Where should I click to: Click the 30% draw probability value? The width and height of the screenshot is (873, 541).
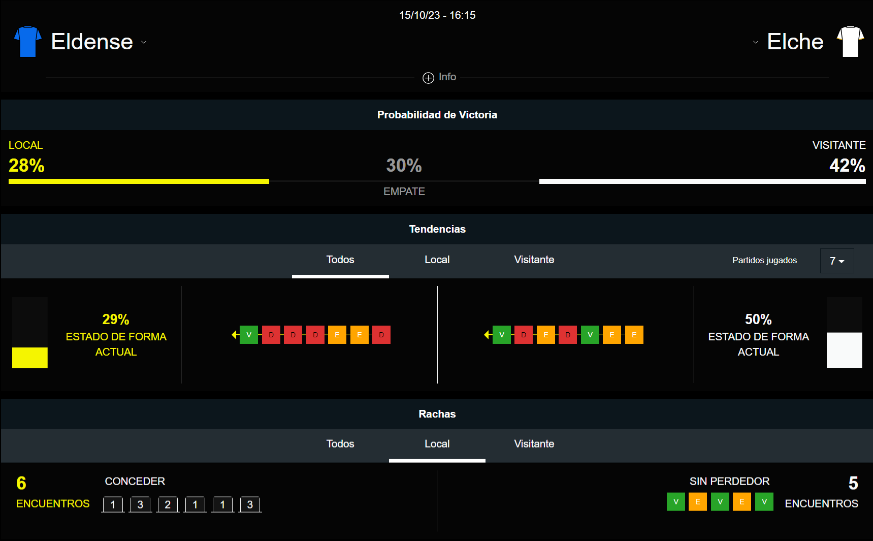tap(404, 166)
